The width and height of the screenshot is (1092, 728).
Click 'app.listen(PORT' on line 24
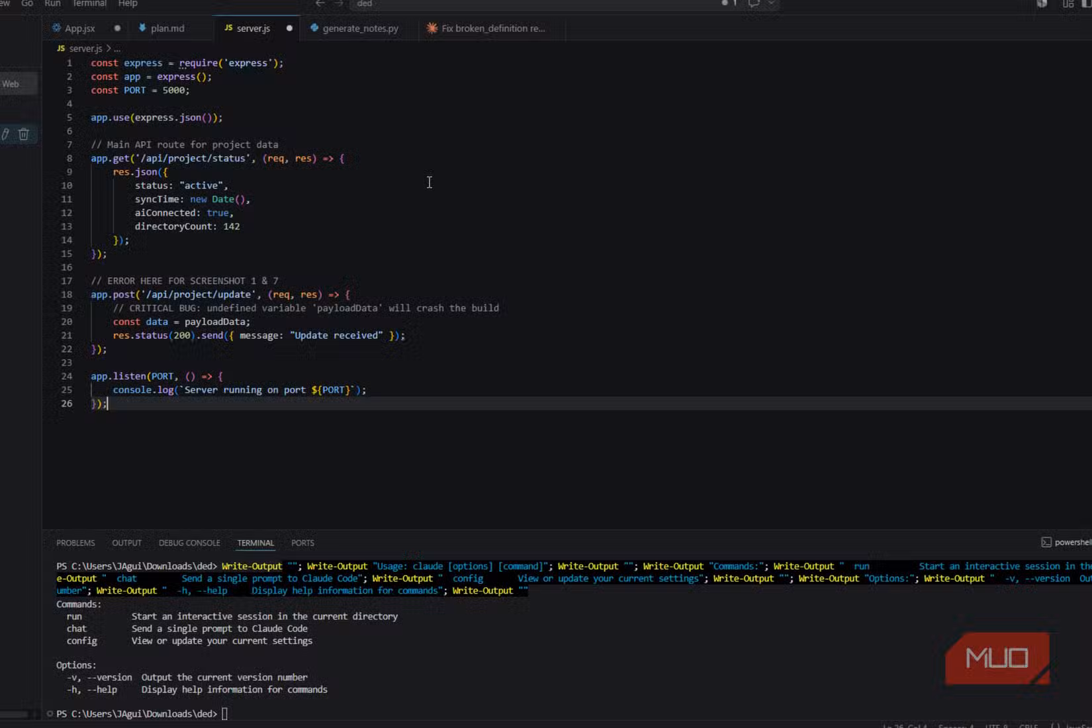pos(132,376)
